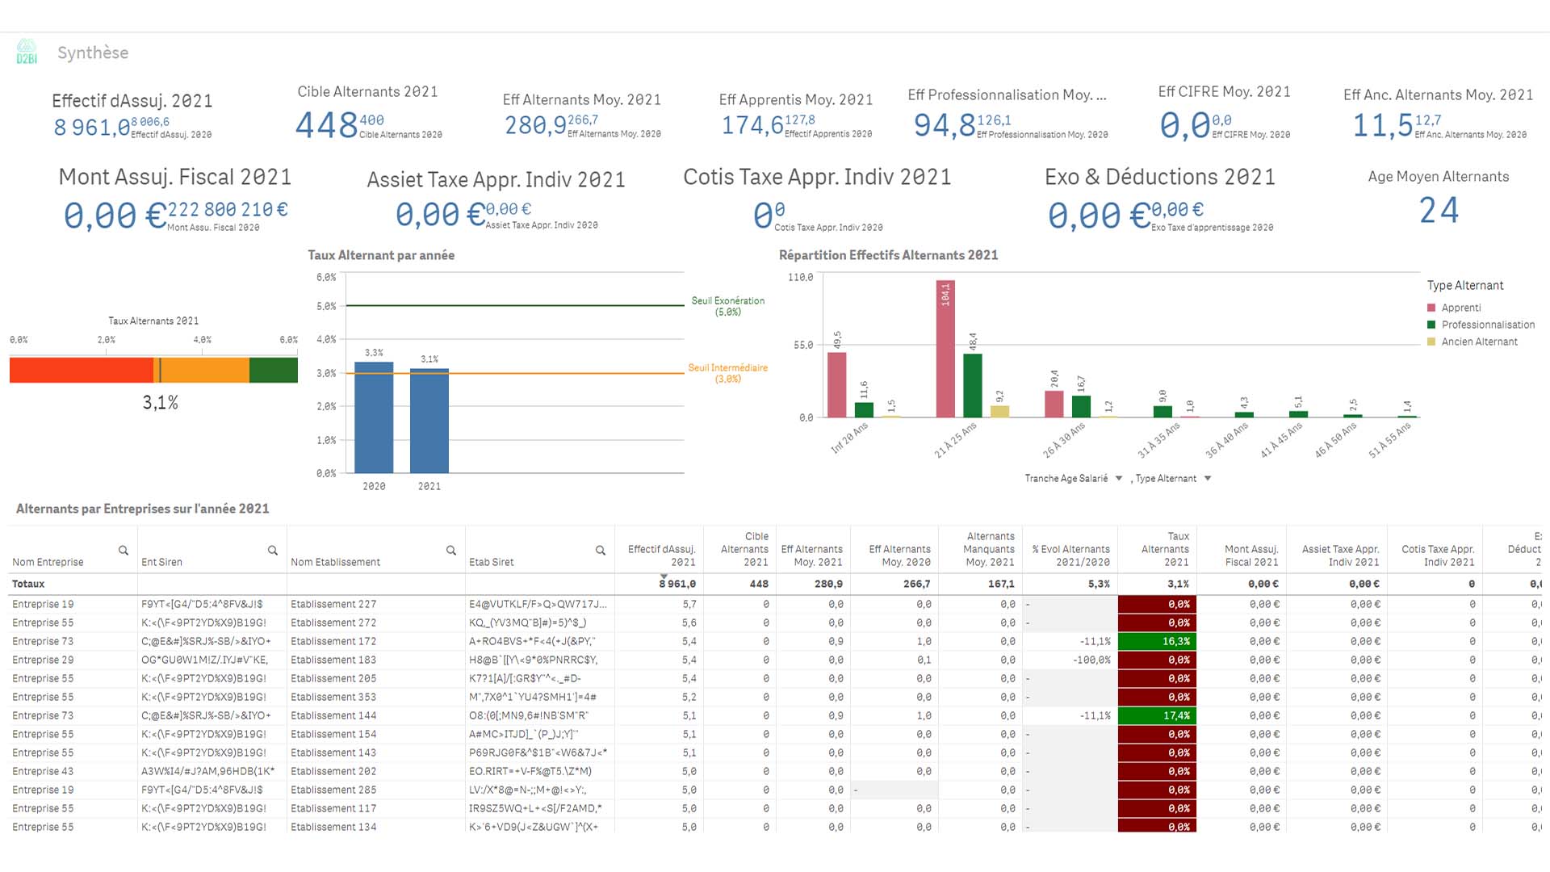Viewport: 1550px width, 872px height.
Task: Click Ancien Alternant yellow legend swatch
Action: coord(1431,342)
